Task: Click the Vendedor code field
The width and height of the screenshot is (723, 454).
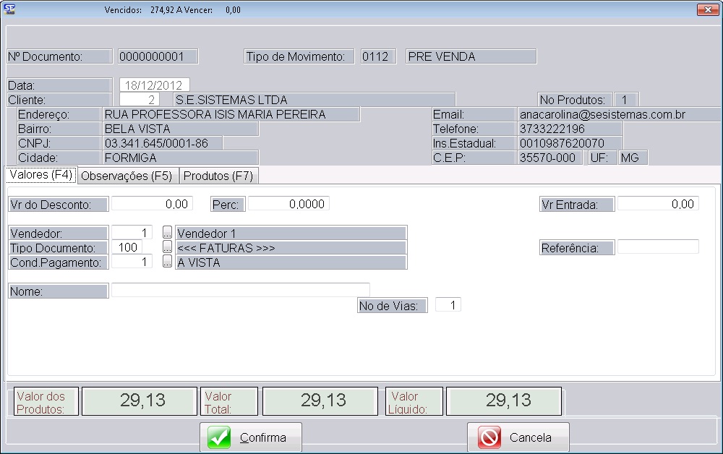Action: click(132, 233)
